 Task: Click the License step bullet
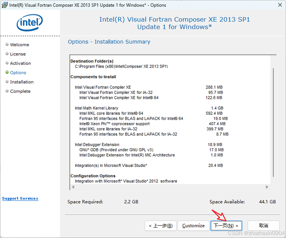click(x=7, y=53)
